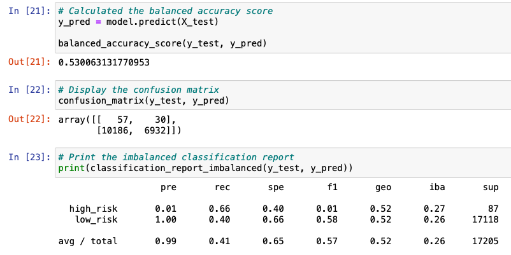This screenshot has height=255, width=511.
Task: Click the 'spe' column header
Action: pyautogui.click(x=276, y=188)
